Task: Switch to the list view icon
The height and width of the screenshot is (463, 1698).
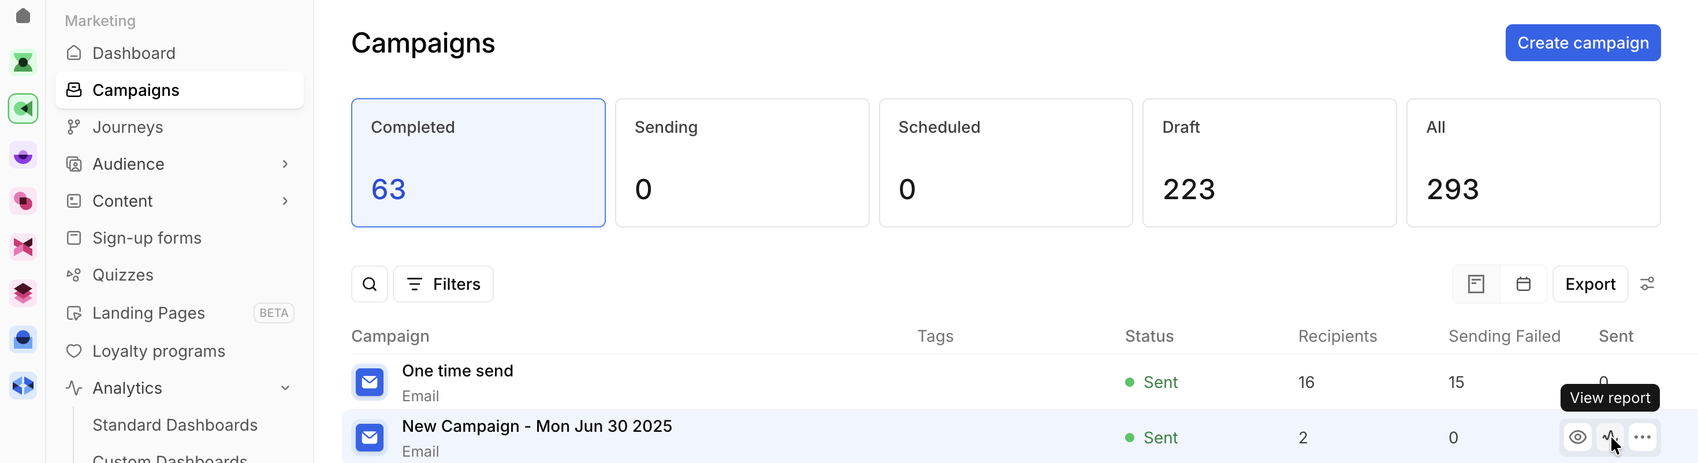Action: click(x=1476, y=284)
